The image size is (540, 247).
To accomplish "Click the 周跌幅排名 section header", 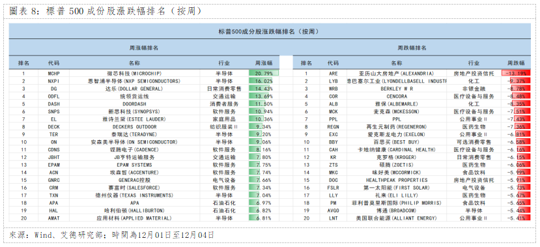I will (412, 48).
